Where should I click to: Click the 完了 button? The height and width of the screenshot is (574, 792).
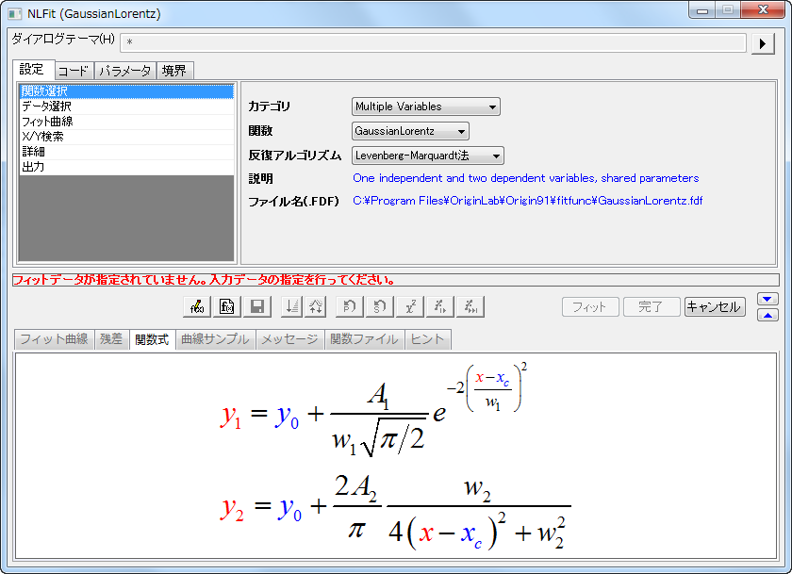coord(652,306)
